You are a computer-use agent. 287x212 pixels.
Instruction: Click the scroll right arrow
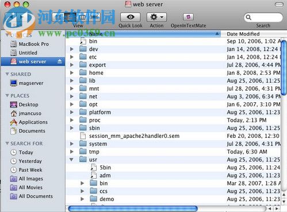click(x=277, y=209)
